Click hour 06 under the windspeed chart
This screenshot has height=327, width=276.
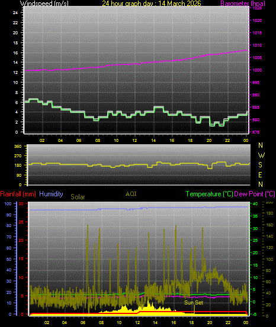click(x=79, y=140)
